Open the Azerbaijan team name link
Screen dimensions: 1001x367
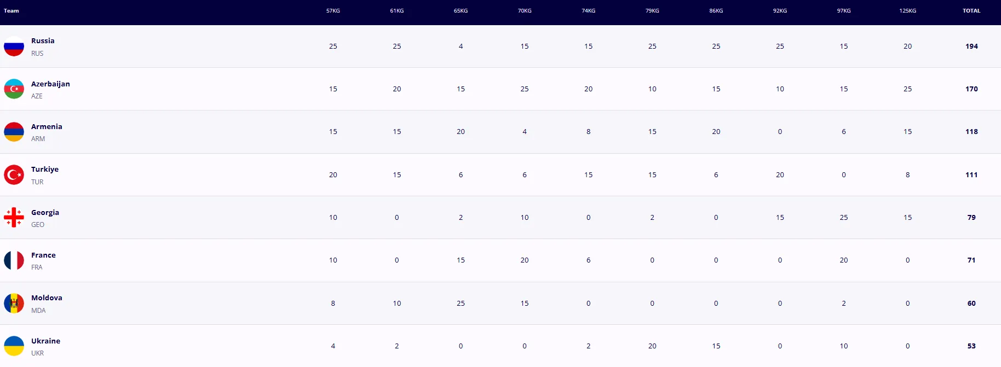pyautogui.click(x=50, y=84)
